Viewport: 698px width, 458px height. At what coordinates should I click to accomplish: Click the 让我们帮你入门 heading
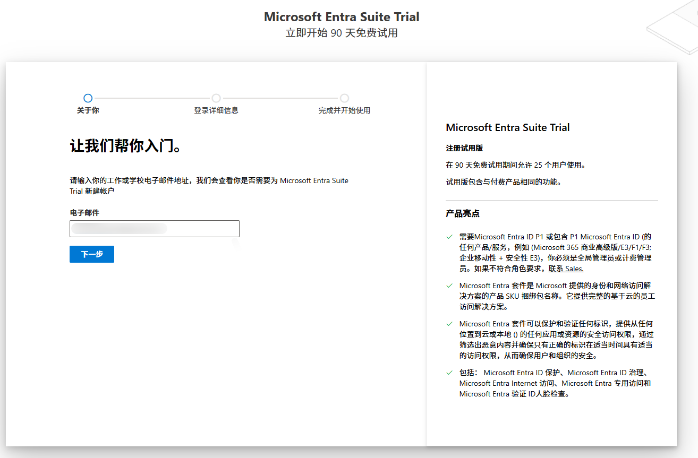[126, 146]
